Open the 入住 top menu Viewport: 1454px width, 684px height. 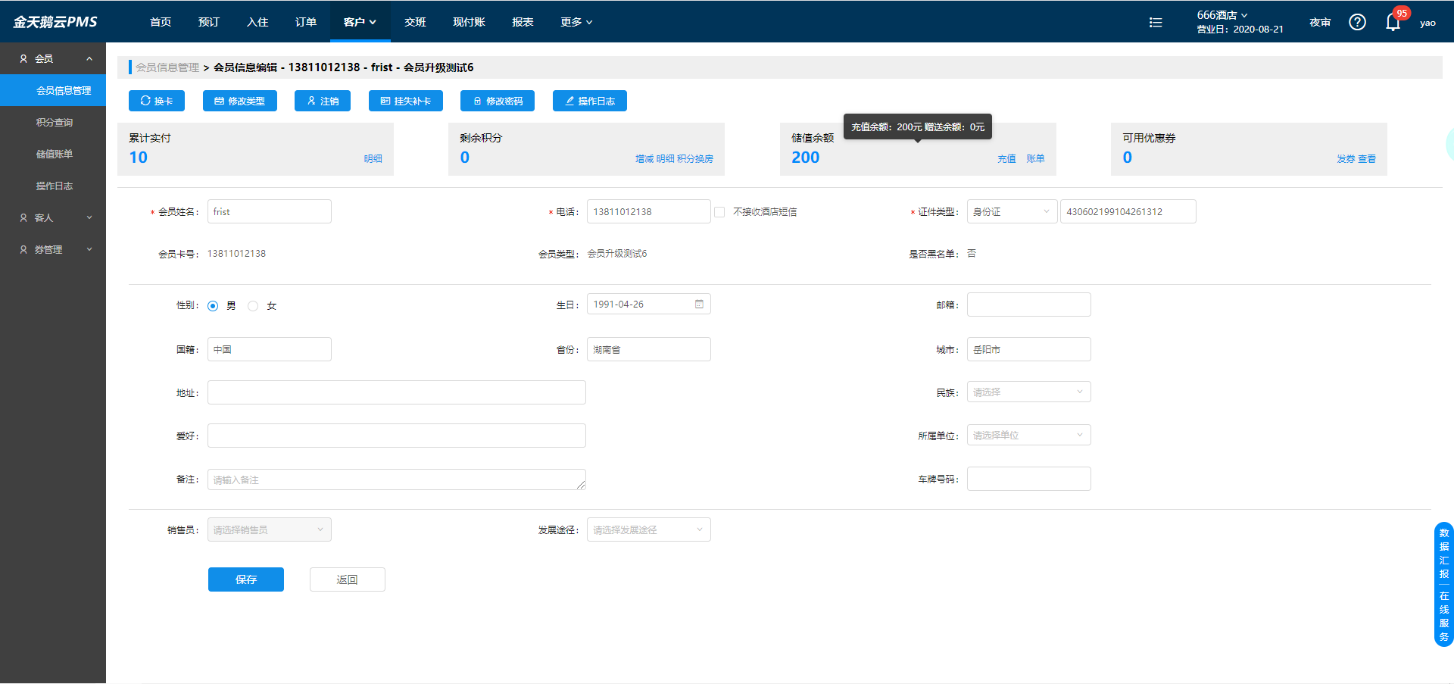click(x=257, y=22)
